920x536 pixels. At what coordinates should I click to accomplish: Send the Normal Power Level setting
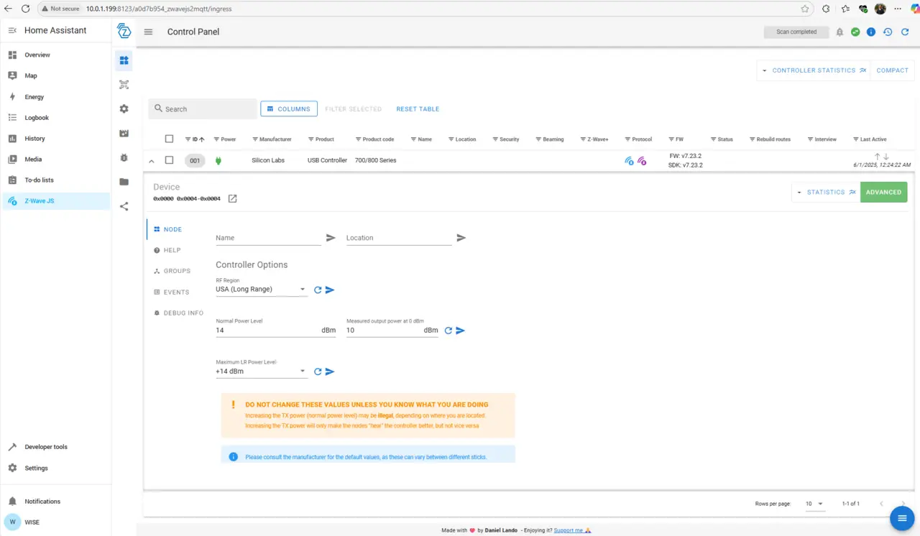(461, 331)
